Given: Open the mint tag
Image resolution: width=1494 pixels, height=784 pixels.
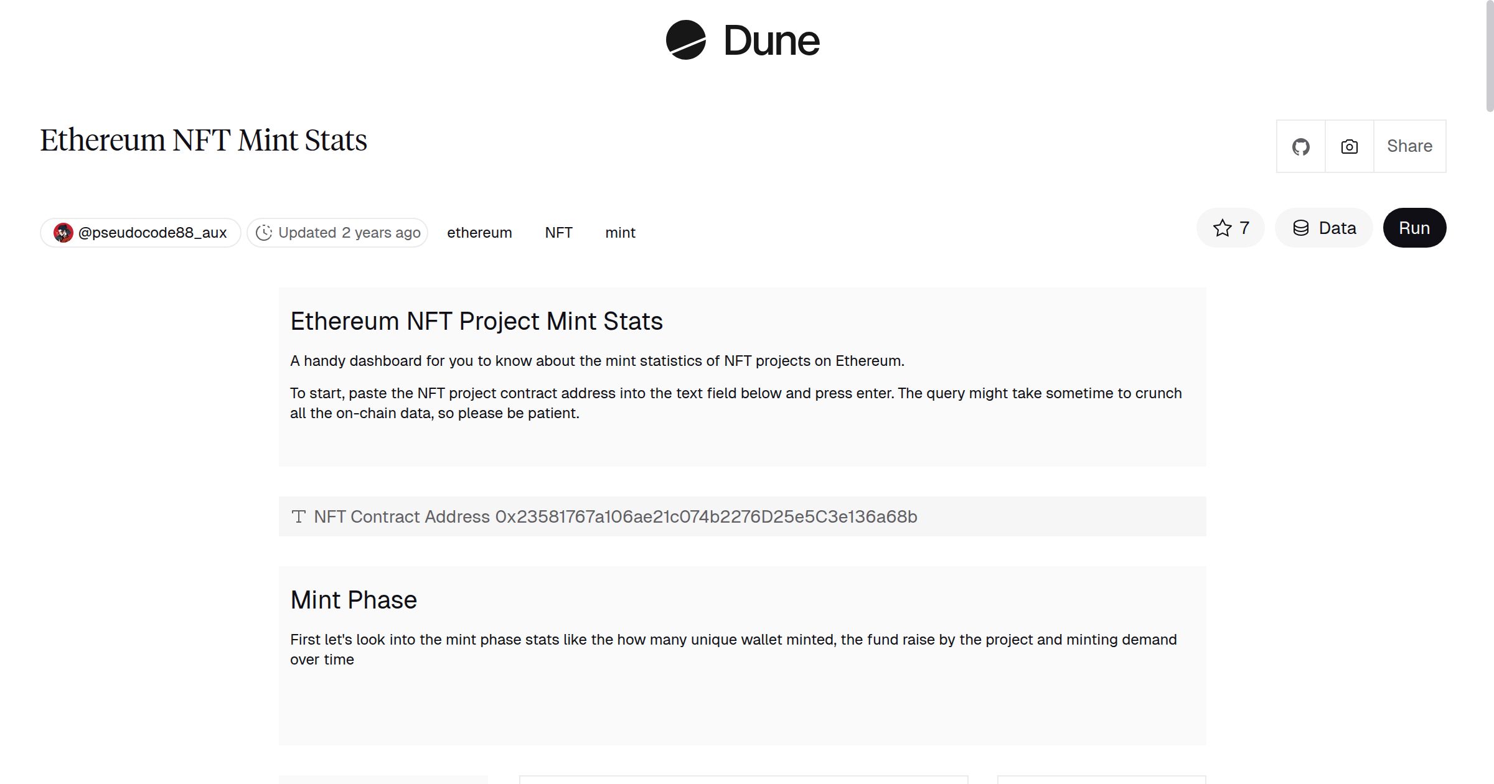Looking at the screenshot, I should coord(620,232).
